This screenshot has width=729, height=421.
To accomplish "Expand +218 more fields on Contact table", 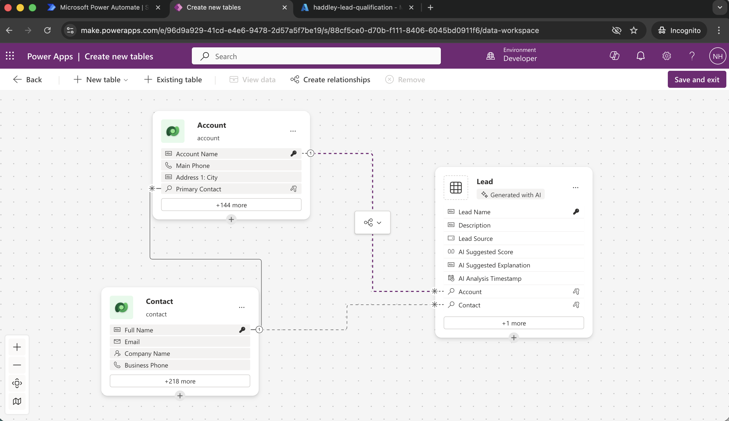I will pyautogui.click(x=180, y=381).
